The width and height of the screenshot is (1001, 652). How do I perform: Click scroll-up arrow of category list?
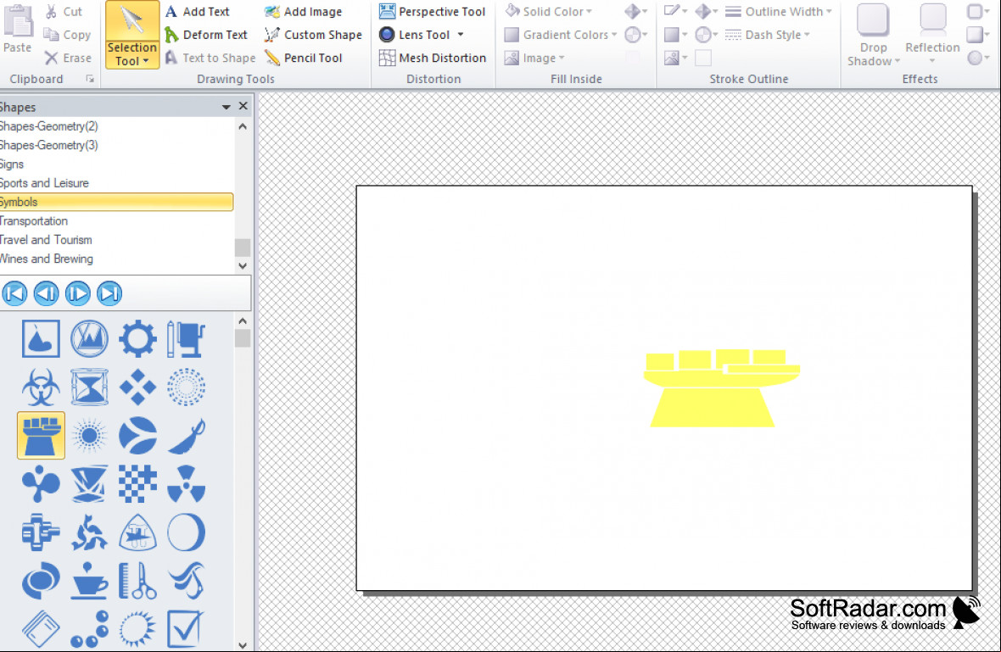(x=243, y=126)
